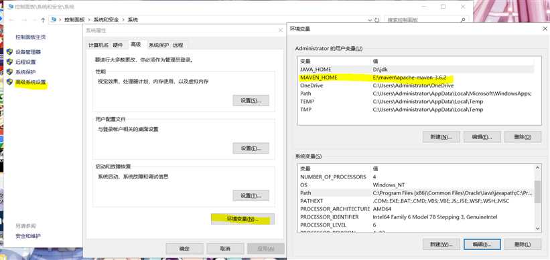Click the 环境变量(N) button

243,219
